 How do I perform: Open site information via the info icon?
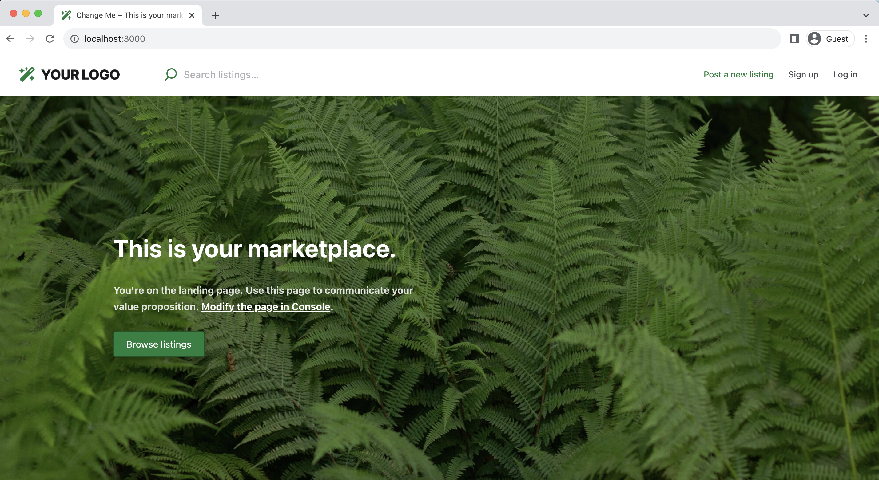tap(74, 38)
